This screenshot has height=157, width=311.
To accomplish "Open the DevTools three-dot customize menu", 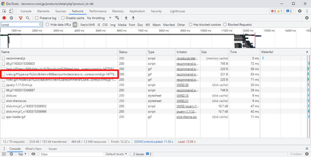I will coord(307,11).
